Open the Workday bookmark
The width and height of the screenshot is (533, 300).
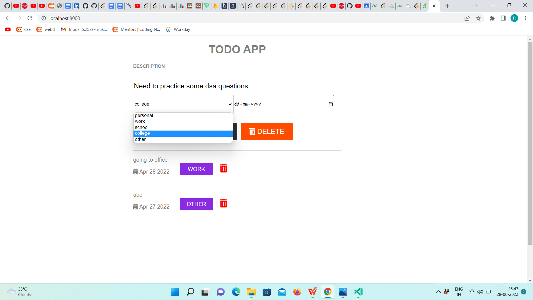pyautogui.click(x=178, y=29)
